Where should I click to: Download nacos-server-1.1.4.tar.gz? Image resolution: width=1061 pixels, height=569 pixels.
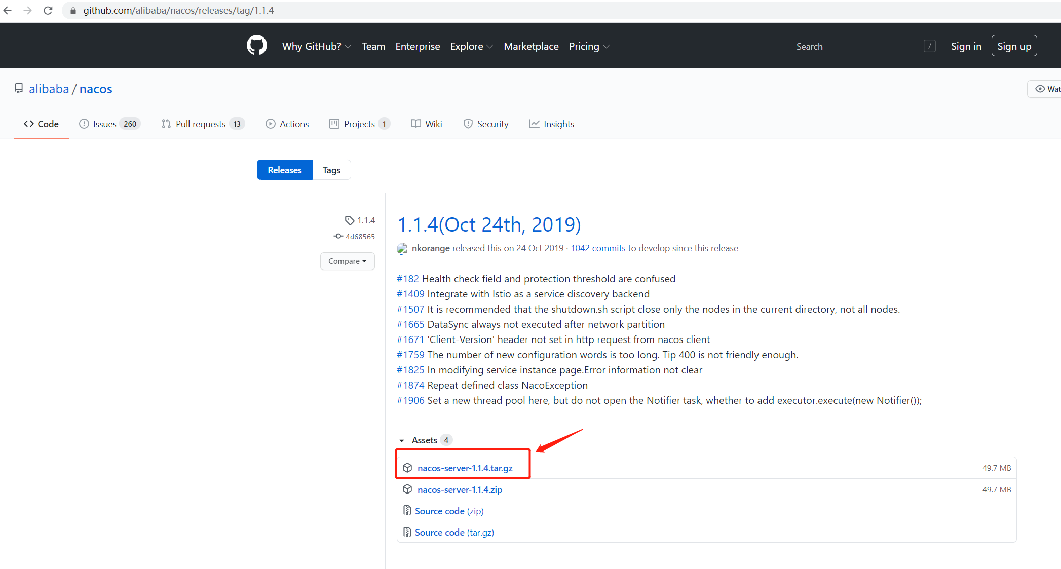465,468
